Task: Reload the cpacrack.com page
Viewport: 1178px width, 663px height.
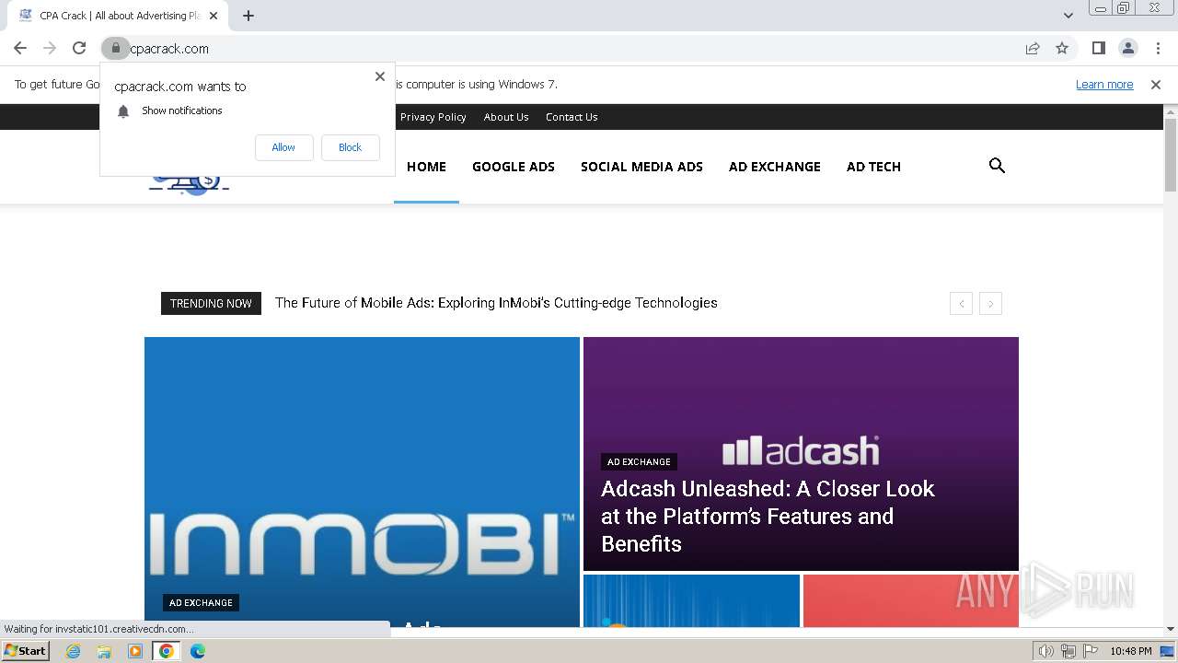Action: pos(79,48)
